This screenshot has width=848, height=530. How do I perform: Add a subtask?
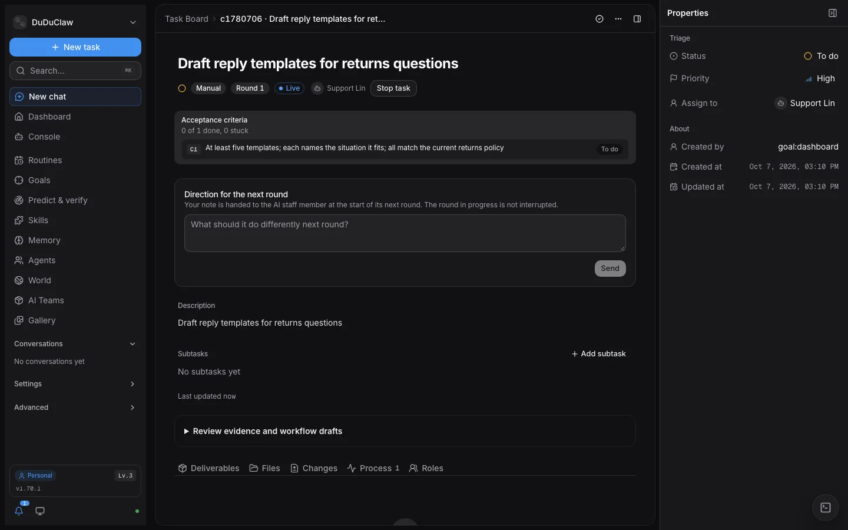point(598,354)
